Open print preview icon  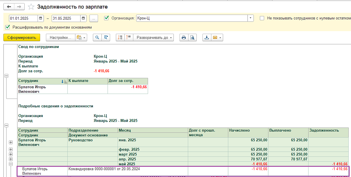click(192, 38)
